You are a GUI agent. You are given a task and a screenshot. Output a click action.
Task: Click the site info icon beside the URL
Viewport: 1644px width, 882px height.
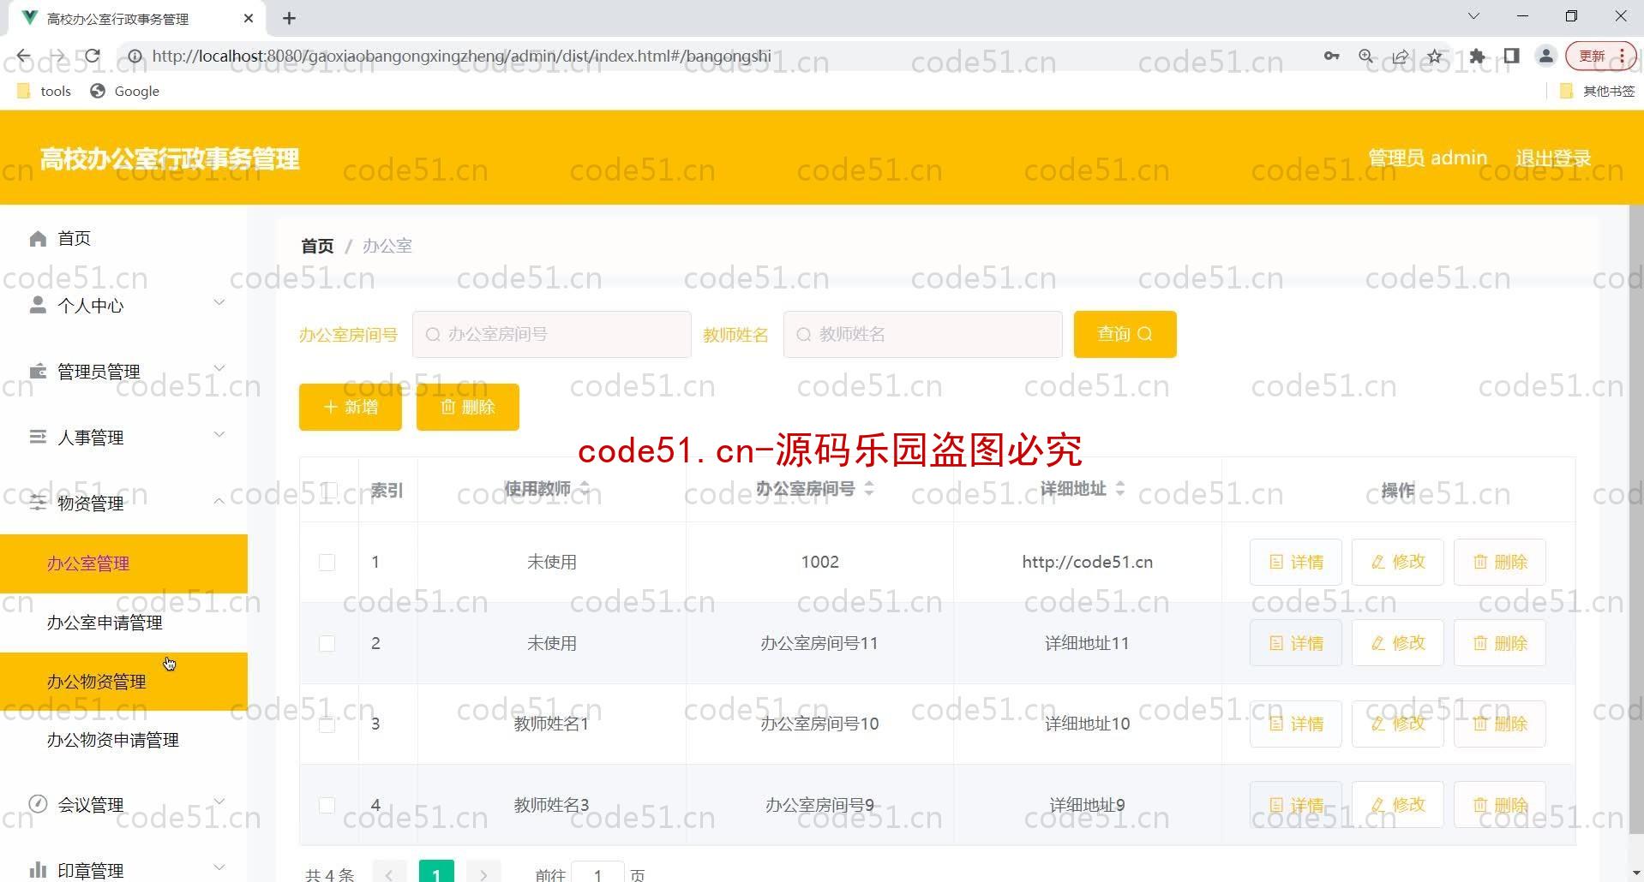point(135,57)
